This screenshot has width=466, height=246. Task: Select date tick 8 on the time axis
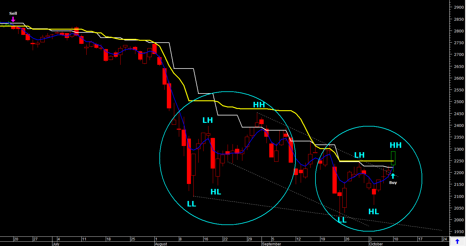point(180,239)
